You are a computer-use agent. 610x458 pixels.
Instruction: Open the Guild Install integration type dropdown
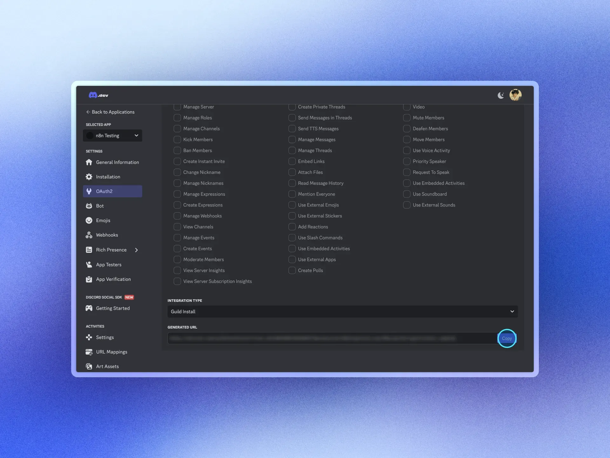tap(342, 311)
